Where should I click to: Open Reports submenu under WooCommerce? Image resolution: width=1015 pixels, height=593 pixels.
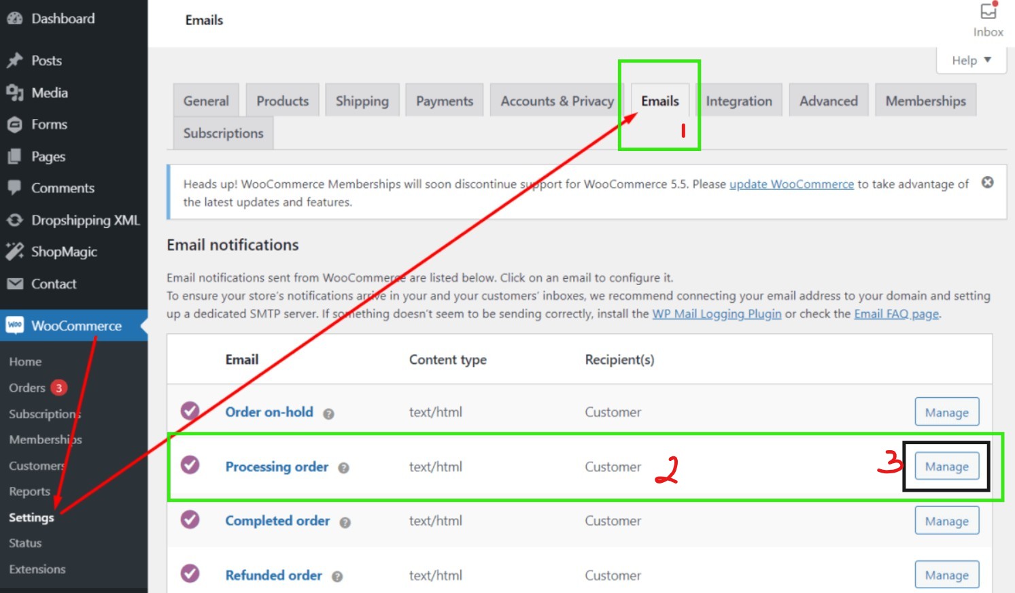(x=29, y=491)
